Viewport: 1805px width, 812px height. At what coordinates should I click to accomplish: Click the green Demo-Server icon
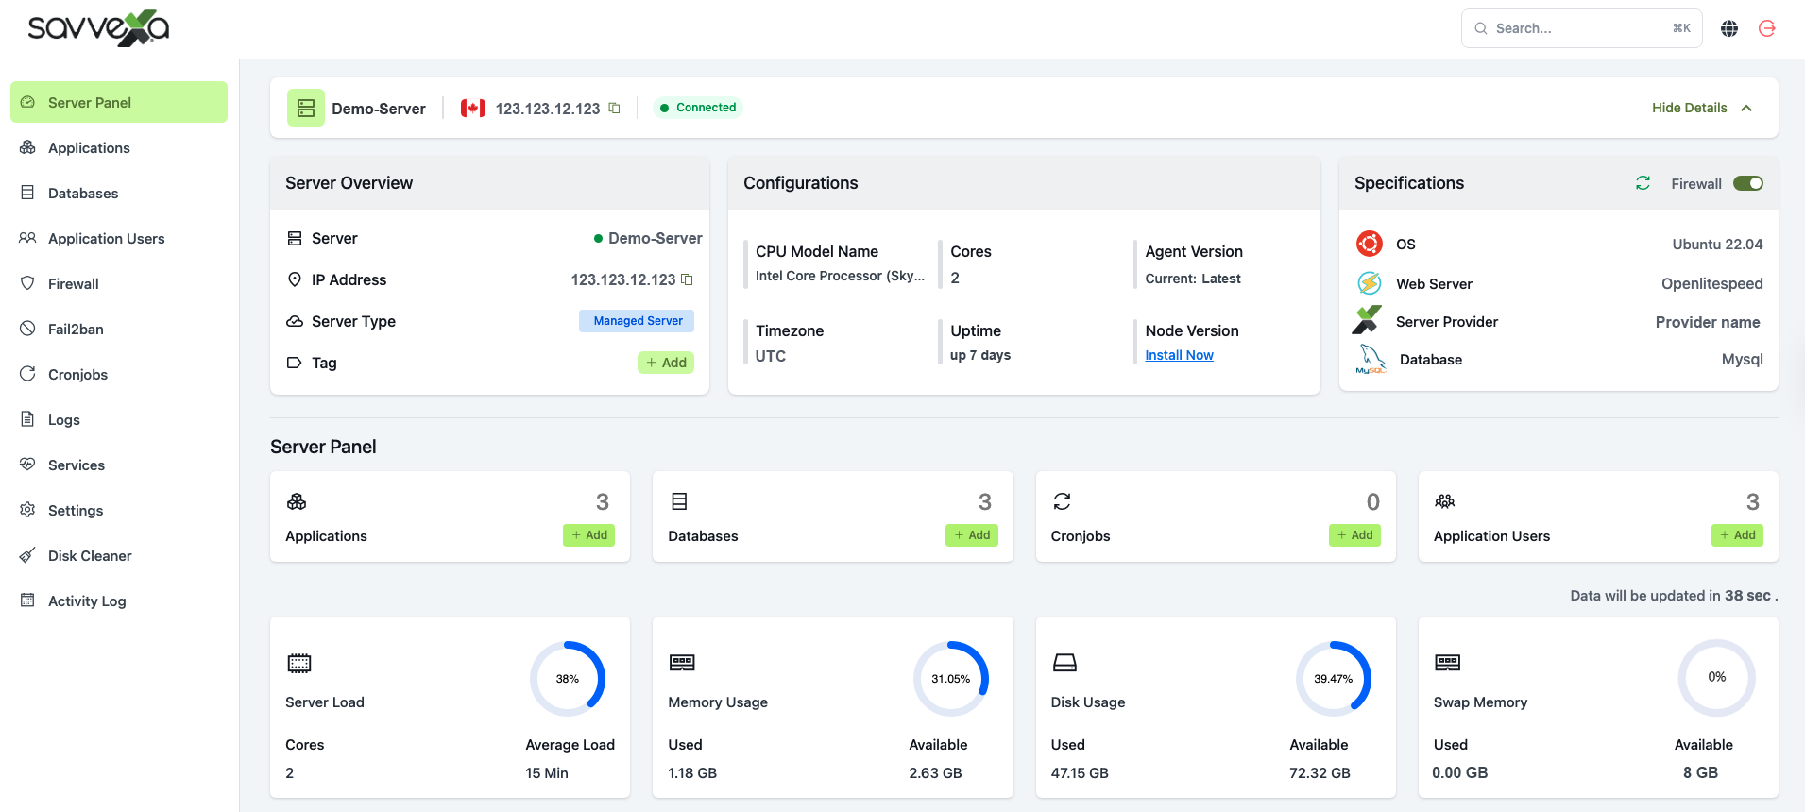[306, 108]
